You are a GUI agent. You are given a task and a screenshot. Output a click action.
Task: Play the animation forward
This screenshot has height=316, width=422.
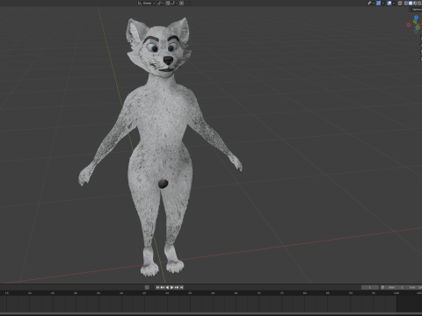pos(171,287)
